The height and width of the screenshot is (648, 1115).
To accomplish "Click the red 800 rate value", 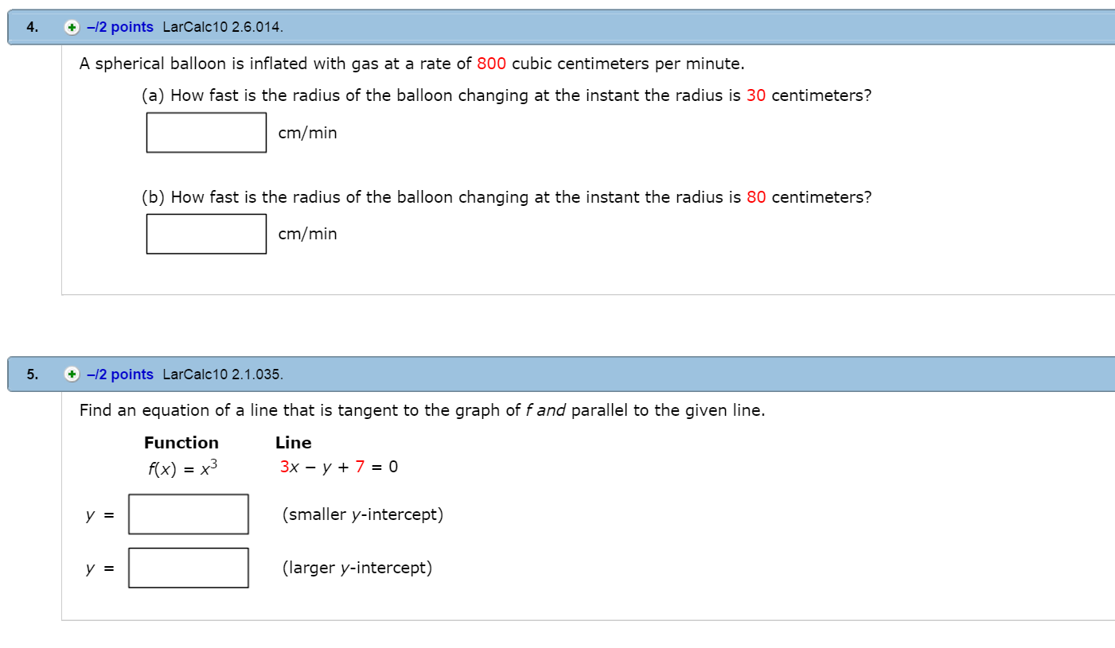I will (x=492, y=64).
